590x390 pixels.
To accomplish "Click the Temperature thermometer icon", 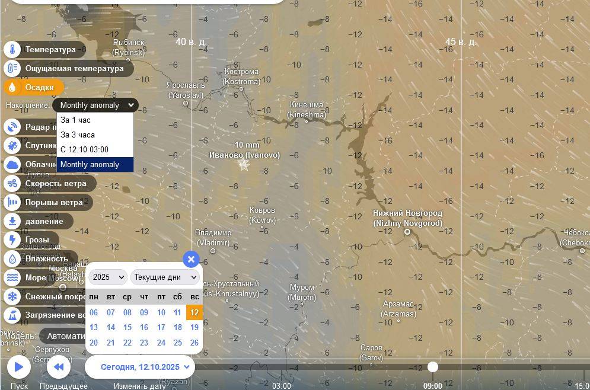I will click(12, 50).
